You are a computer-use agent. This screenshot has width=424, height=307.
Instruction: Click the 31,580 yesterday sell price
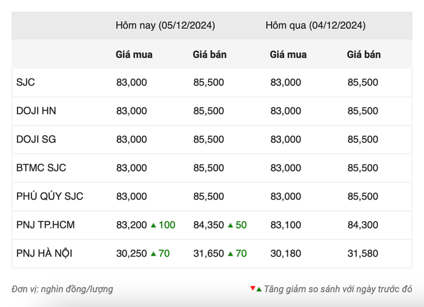tap(363, 254)
